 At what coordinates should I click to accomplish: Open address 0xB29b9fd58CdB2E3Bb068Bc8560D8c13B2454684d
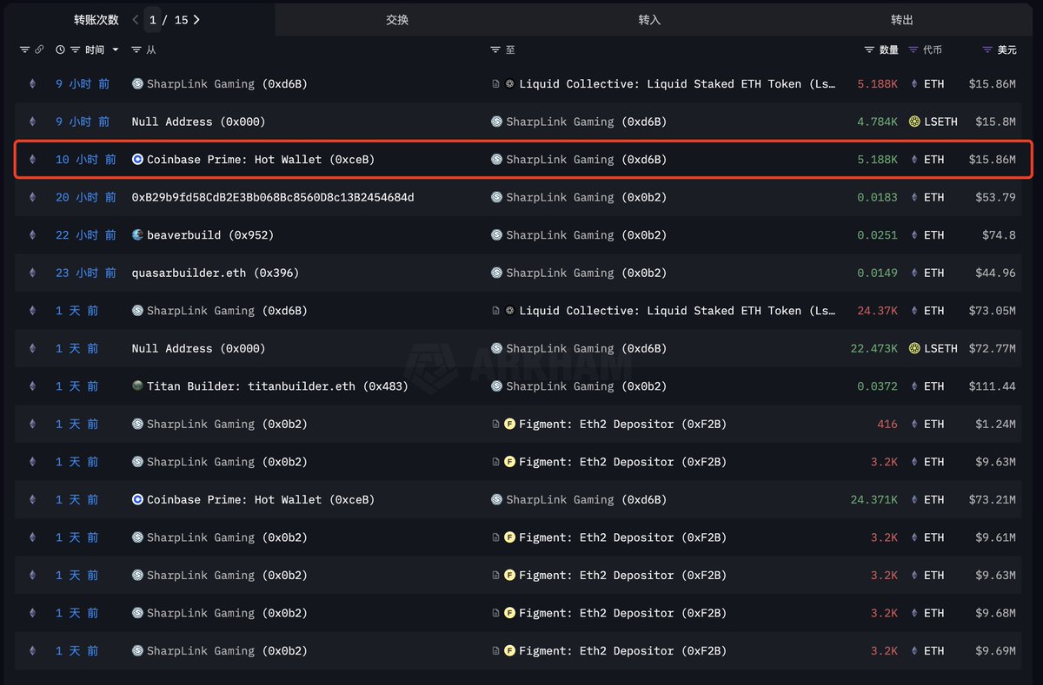click(x=273, y=197)
